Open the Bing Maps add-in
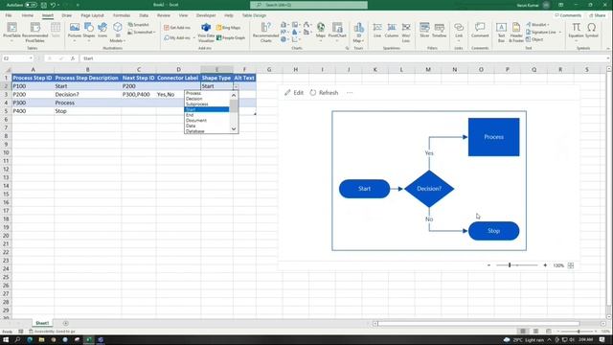This screenshot has width=613, height=345. (x=228, y=28)
